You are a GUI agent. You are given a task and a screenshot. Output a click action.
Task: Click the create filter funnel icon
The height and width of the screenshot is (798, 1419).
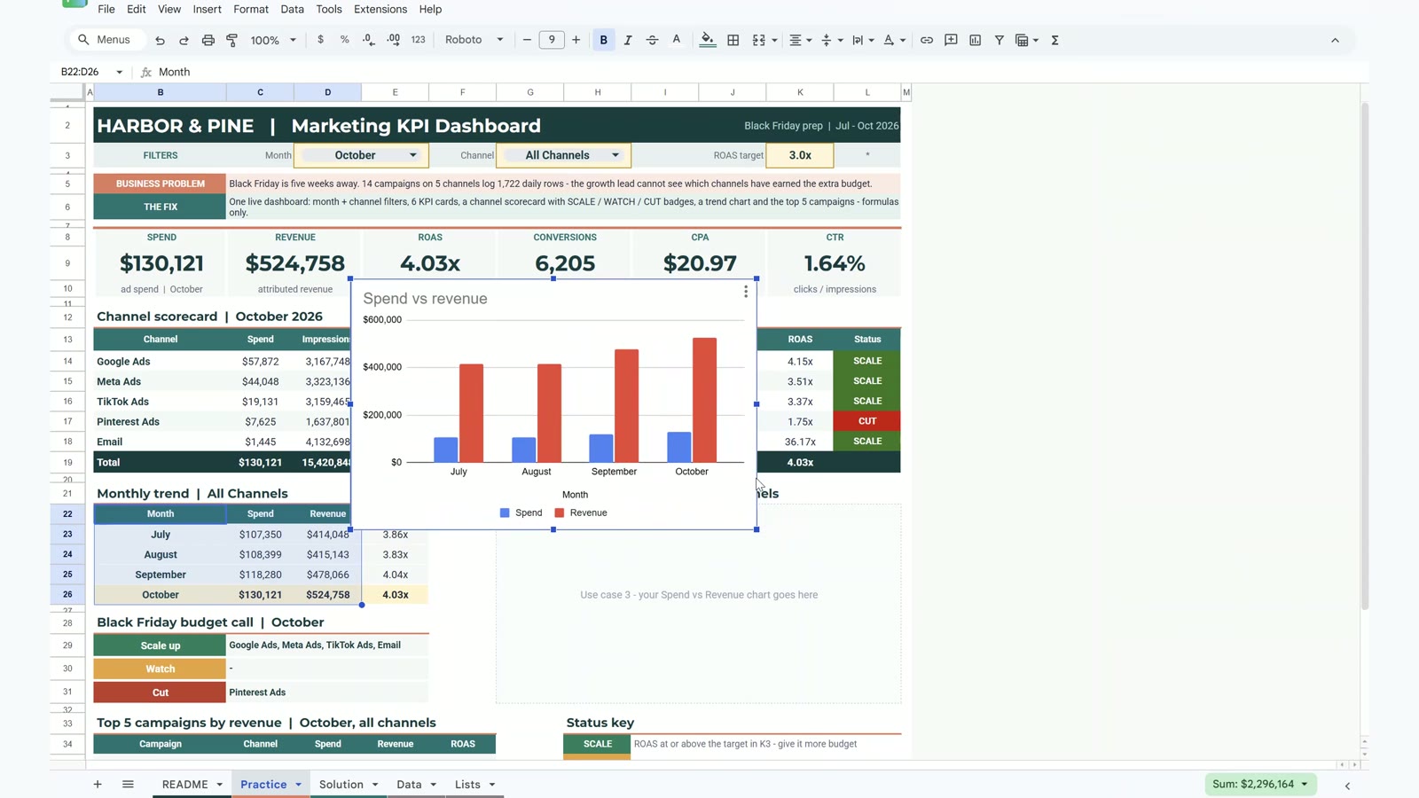click(x=999, y=40)
